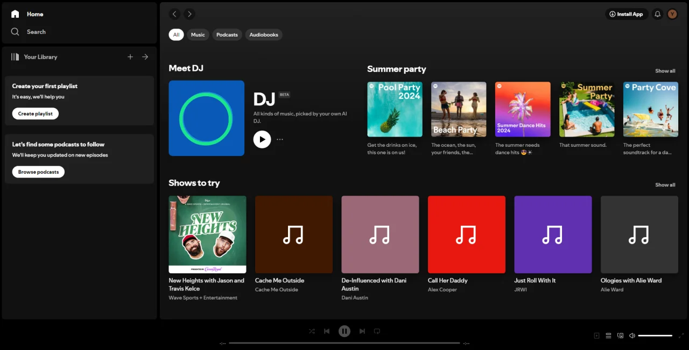Screen dimensions: 689x350
Task: Open the Pool Party 2024 playlist thumbnail
Action: pos(395,109)
